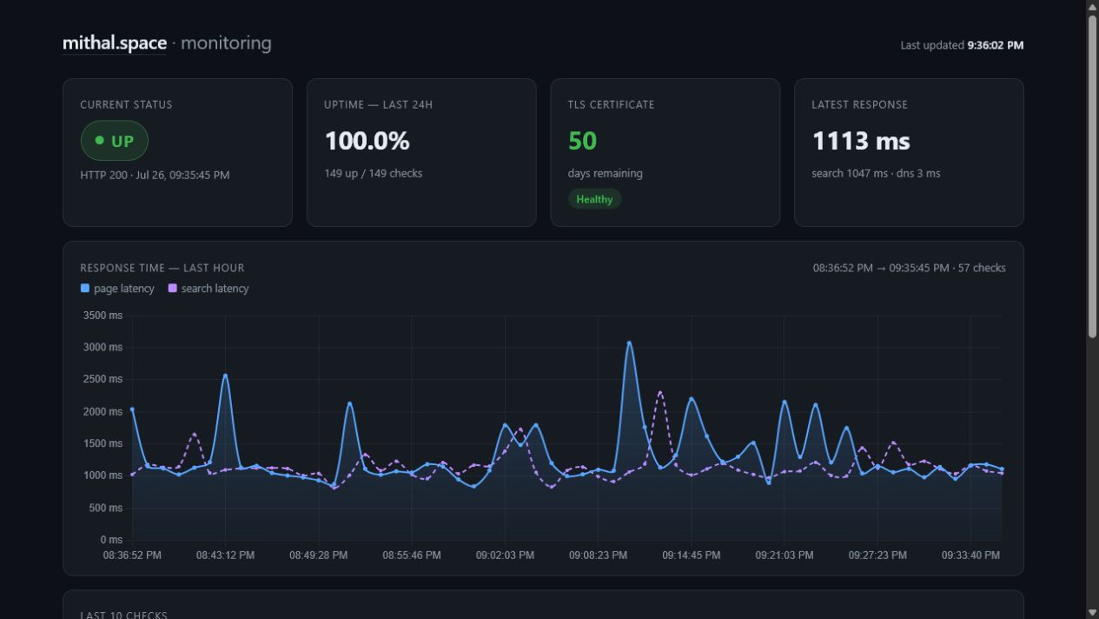Click the purple search latency color square

(x=172, y=288)
